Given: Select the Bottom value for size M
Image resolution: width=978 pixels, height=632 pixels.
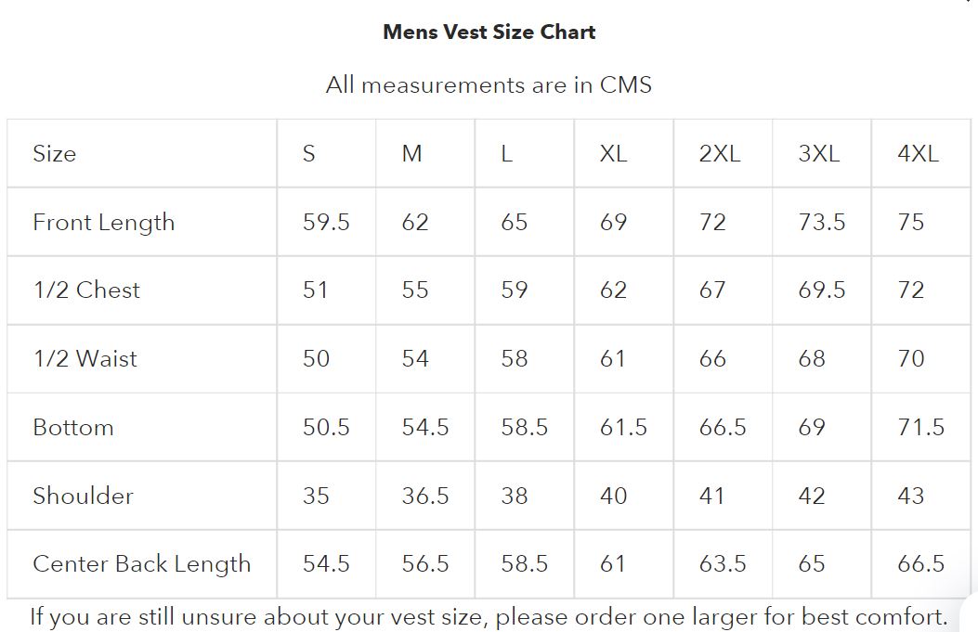Looking at the screenshot, I should 425,428.
